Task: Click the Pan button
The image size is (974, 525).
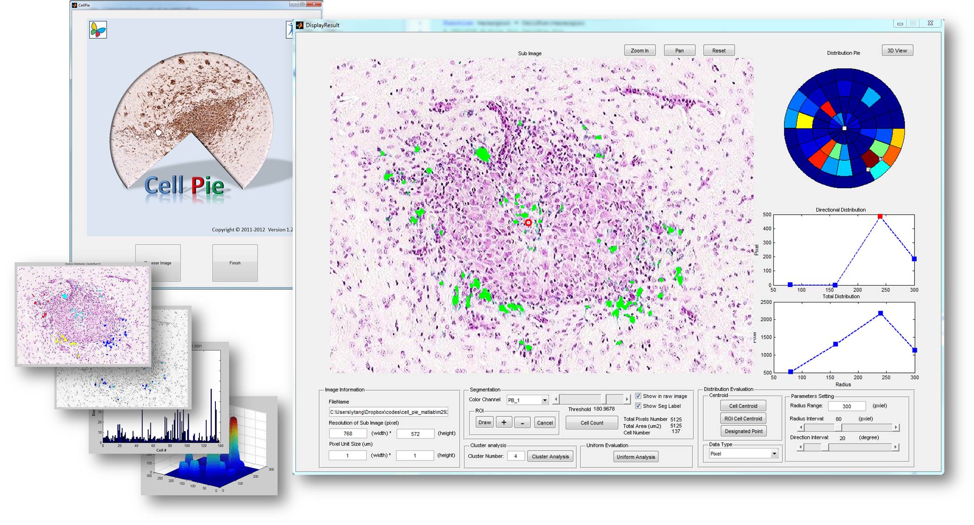Action: click(x=680, y=50)
